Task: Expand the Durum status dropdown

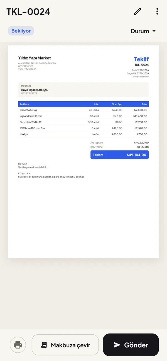Action: tap(143, 31)
